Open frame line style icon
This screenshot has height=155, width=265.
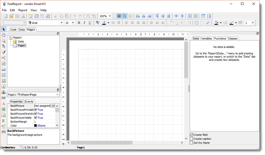tap(240, 23)
